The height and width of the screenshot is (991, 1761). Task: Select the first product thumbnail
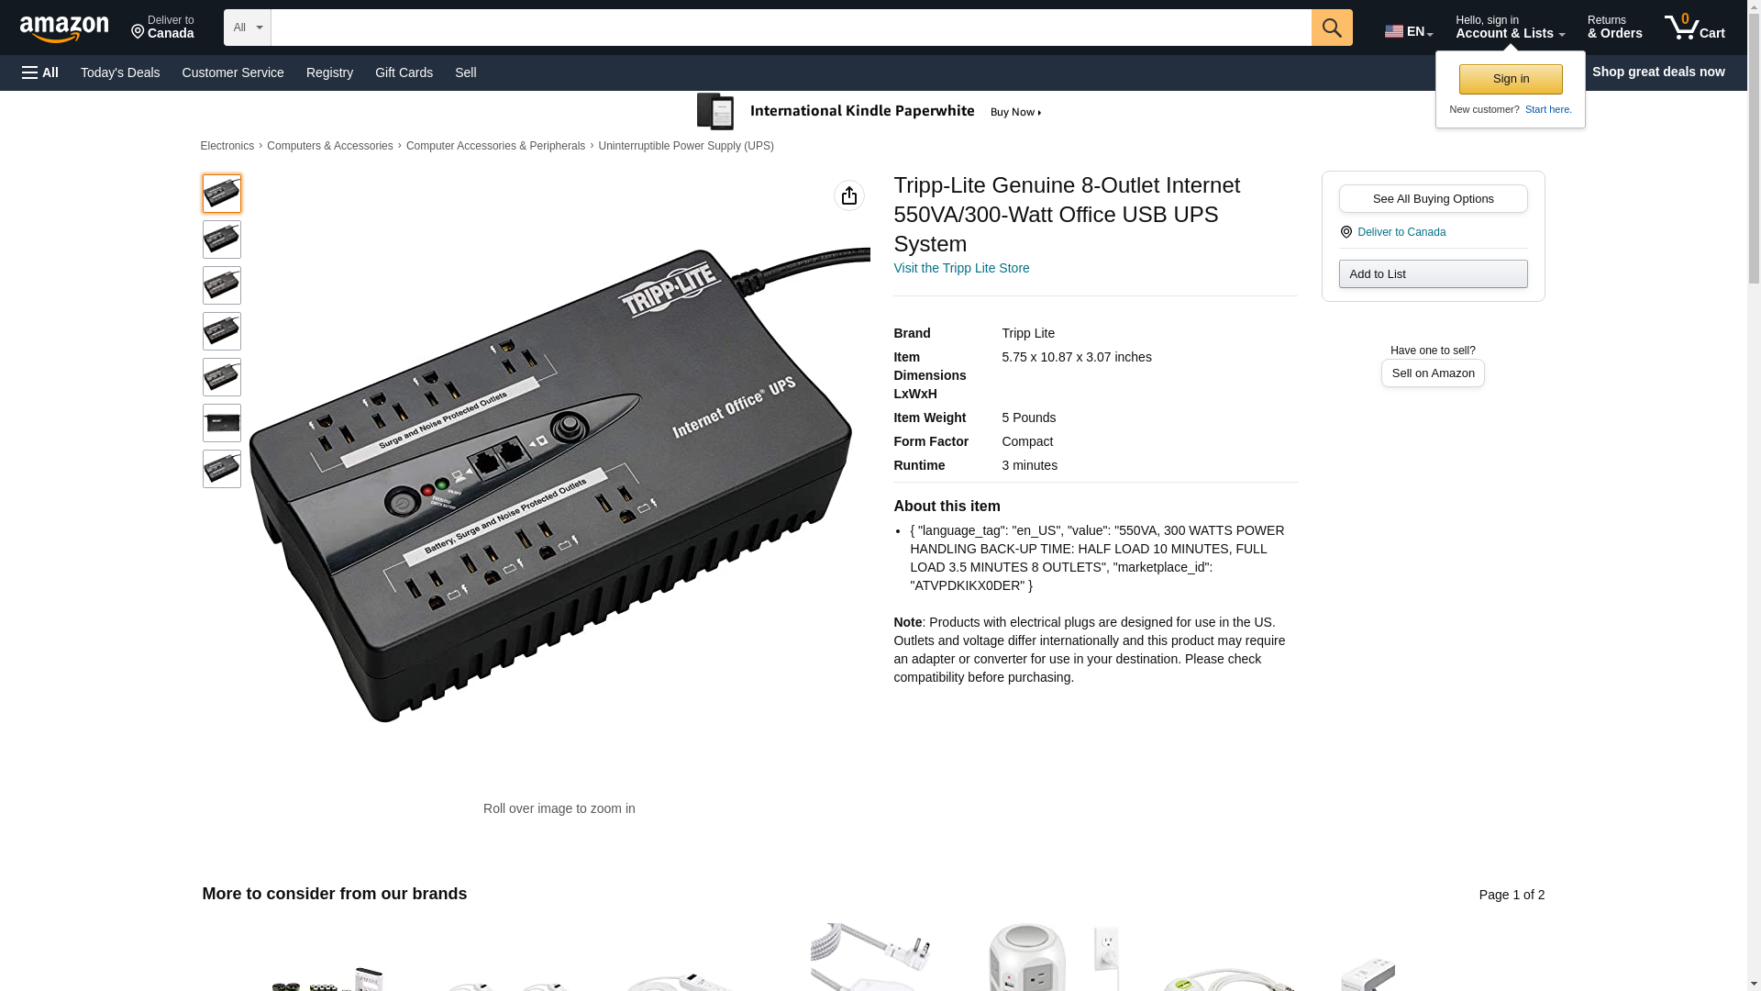point(222,194)
